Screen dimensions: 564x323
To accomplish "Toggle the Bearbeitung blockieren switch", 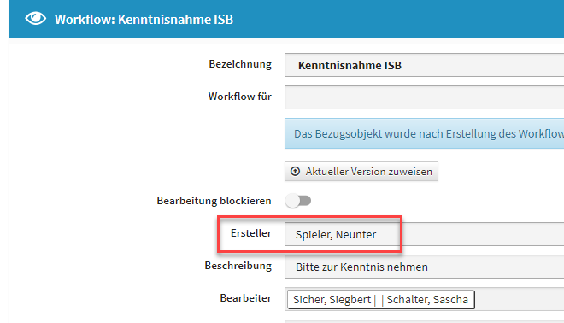I will [298, 201].
